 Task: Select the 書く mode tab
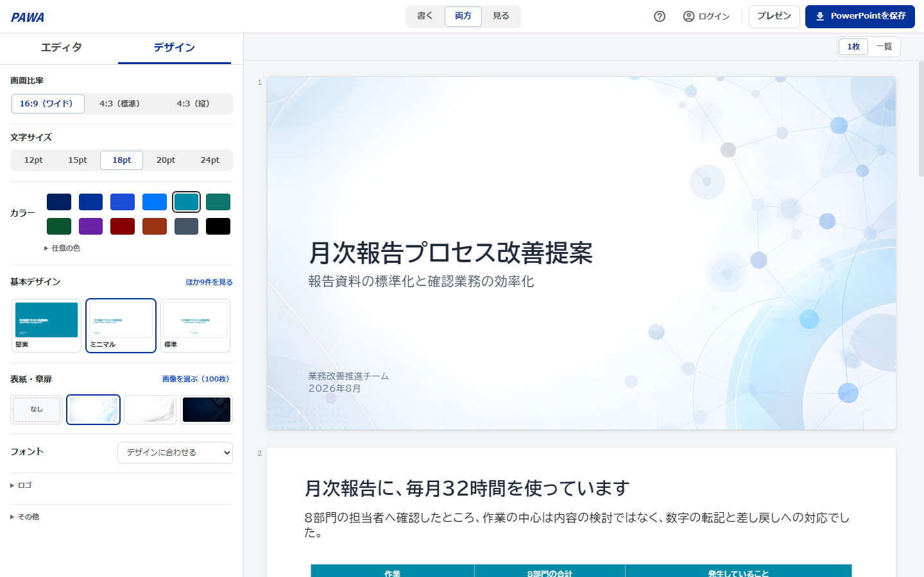[x=425, y=17]
